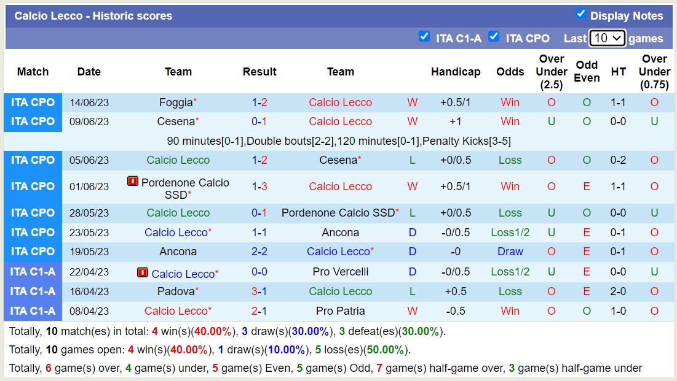Open the 1-2 result against Foggia
This screenshot has height=381, width=677.
(259, 102)
